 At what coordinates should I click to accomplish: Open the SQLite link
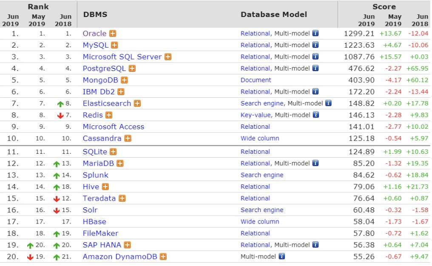pyautogui.click(x=95, y=152)
